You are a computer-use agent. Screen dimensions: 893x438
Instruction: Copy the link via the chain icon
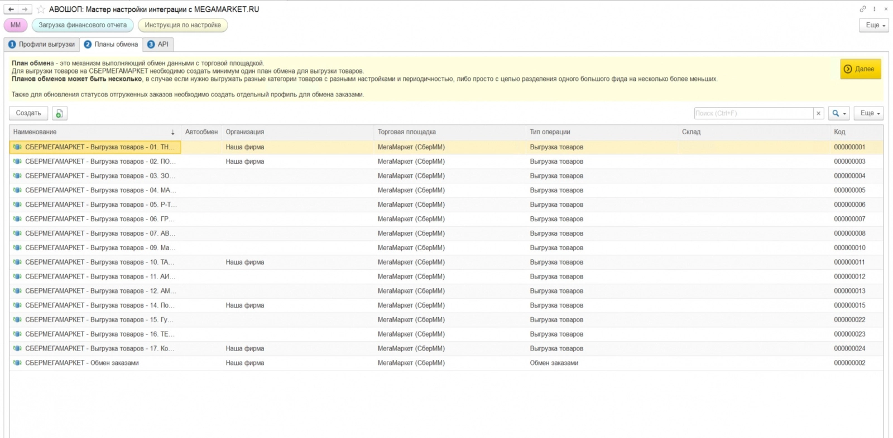click(x=863, y=9)
